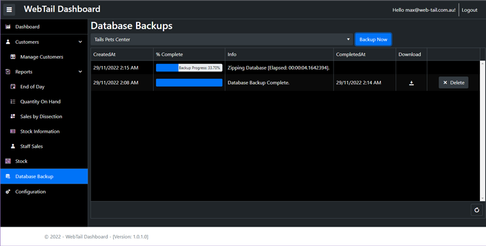
Task: Click the Backup Progress 33.70% bar
Action: (189, 68)
